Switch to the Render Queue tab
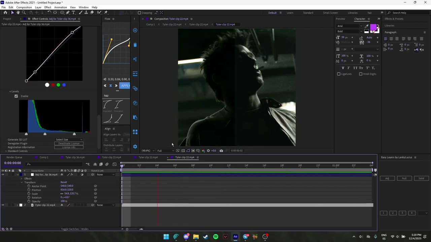Screen dimensions: 431x242 pos(14,157)
